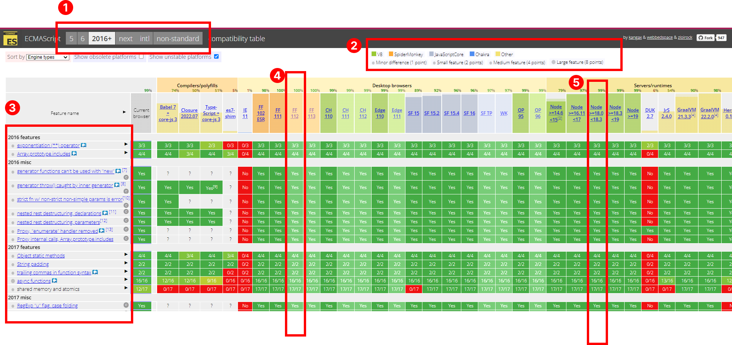Screen dimensions: 732x345
Task: Open MDN icon for nested rest destructuring, declarations
Action: [105, 213]
